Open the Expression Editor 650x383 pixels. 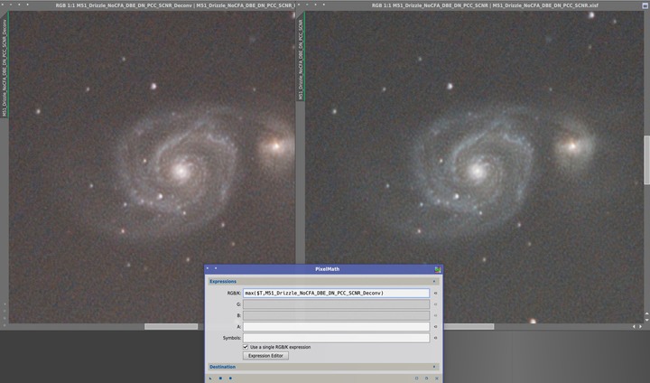[x=265, y=356]
